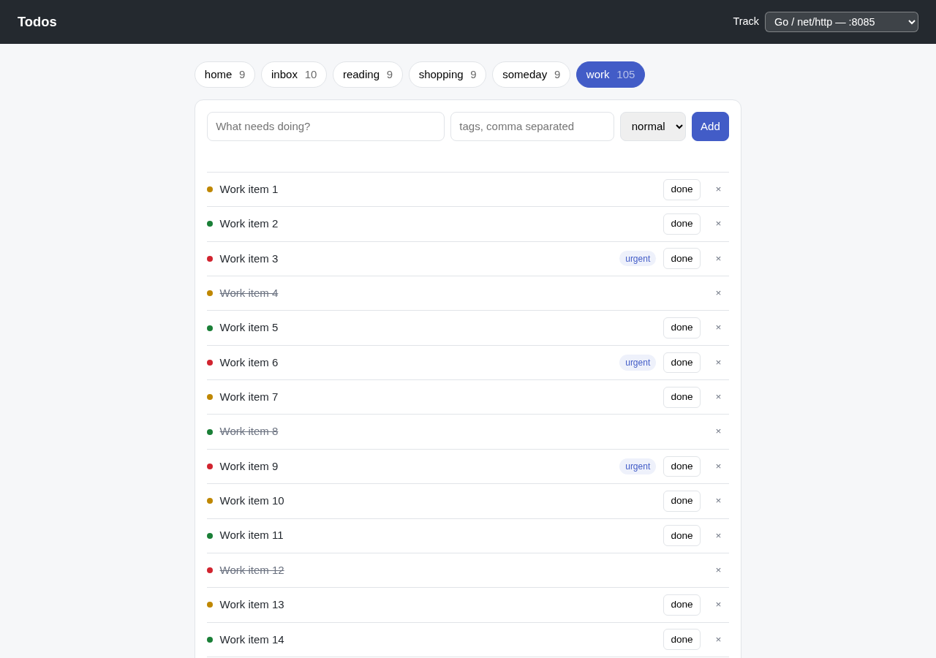Delete Work item 5 using × icon

[x=718, y=328]
